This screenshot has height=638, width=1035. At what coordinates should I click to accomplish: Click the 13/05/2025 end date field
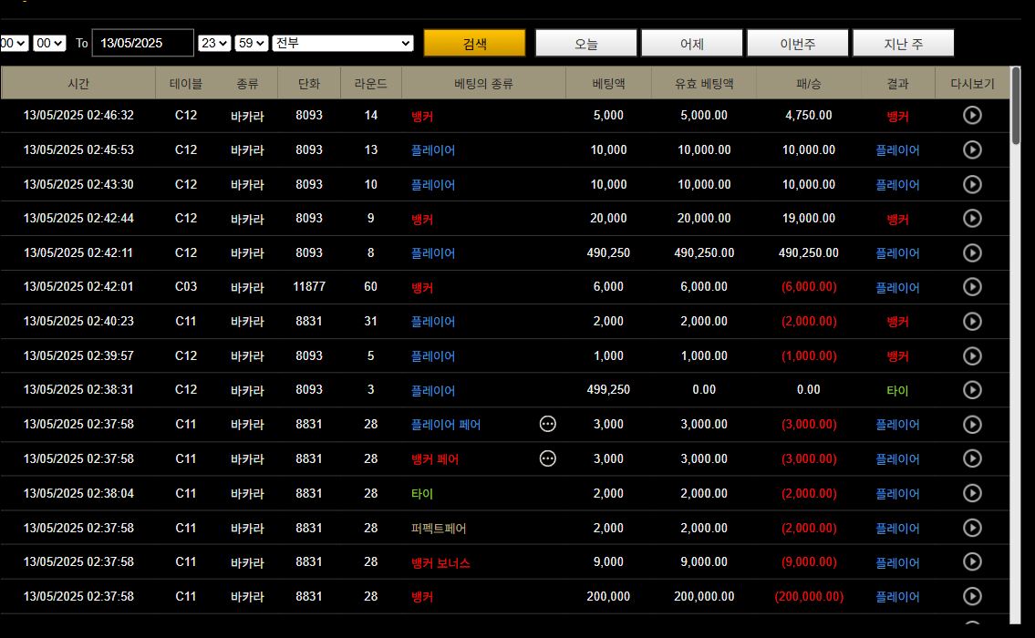(142, 43)
